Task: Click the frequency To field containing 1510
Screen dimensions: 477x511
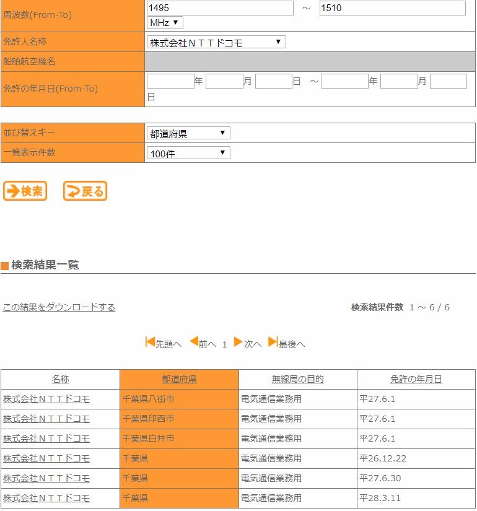Action: click(392, 8)
